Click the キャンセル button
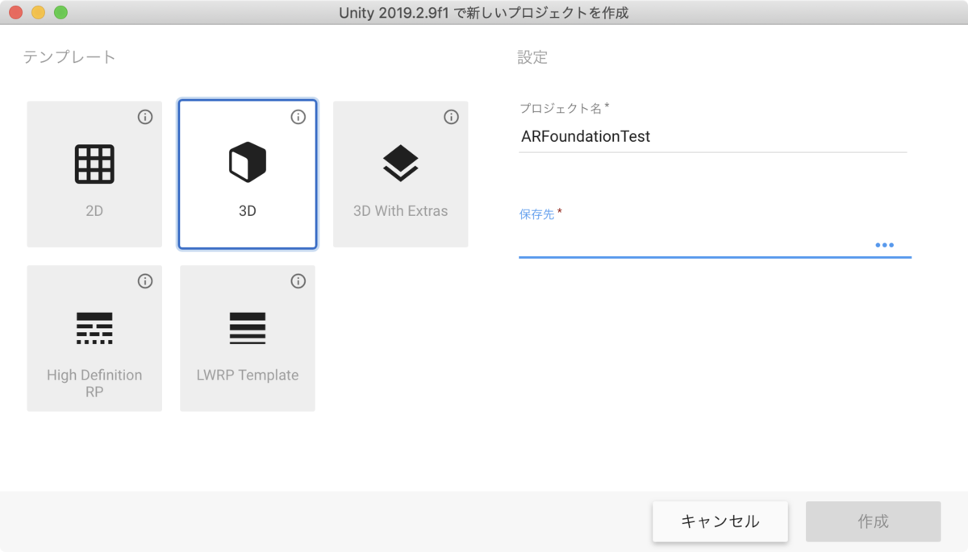The image size is (968, 552). pos(720,521)
